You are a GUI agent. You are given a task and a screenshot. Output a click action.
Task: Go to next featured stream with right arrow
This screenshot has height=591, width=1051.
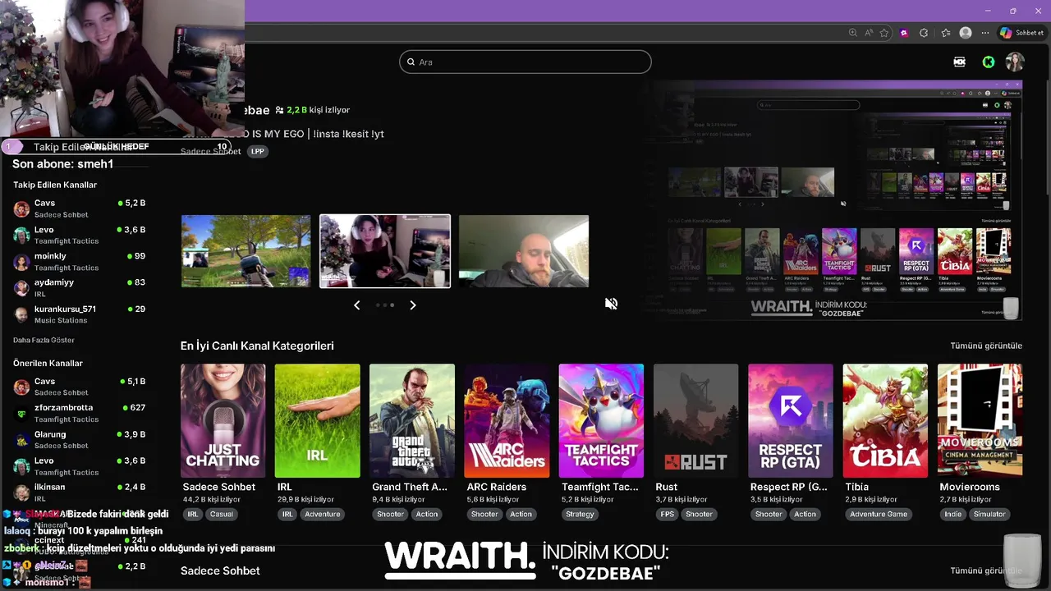click(x=413, y=305)
